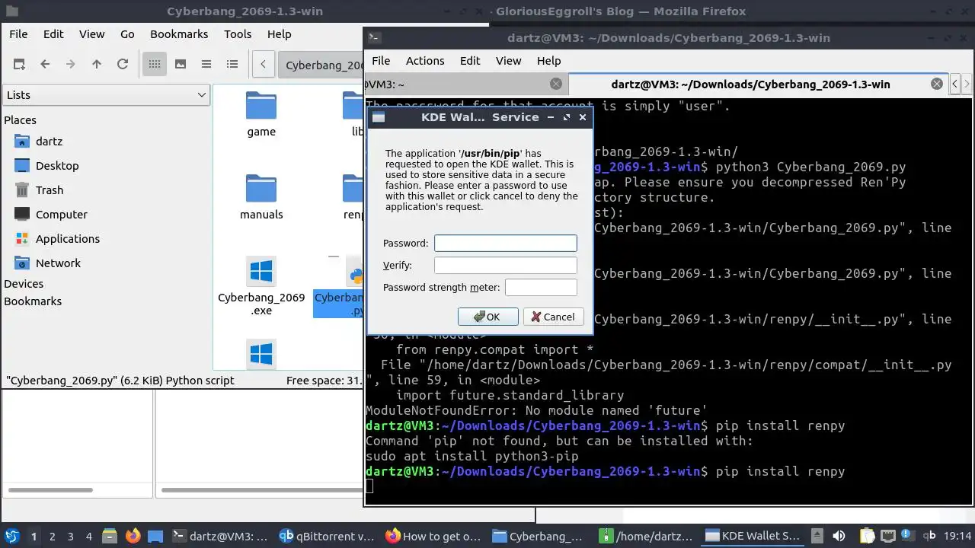Click the volume icon in system tray
Screen dimensions: 975x548
[839, 536]
